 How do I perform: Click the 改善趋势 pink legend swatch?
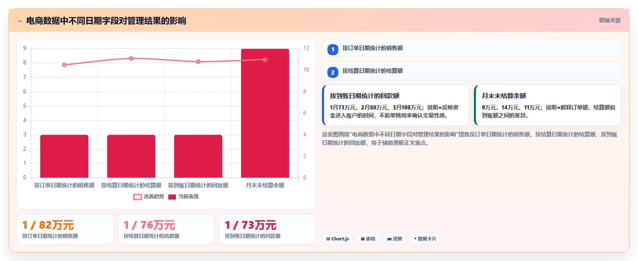tap(138, 197)
